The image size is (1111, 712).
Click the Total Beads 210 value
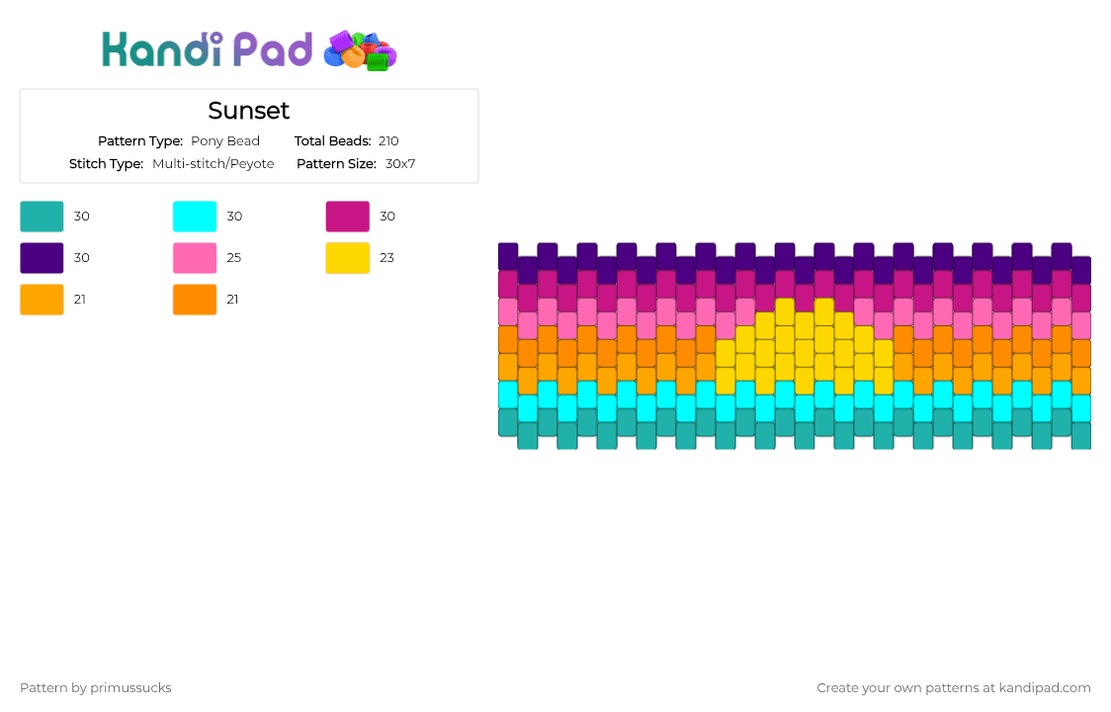pos(388,141)
